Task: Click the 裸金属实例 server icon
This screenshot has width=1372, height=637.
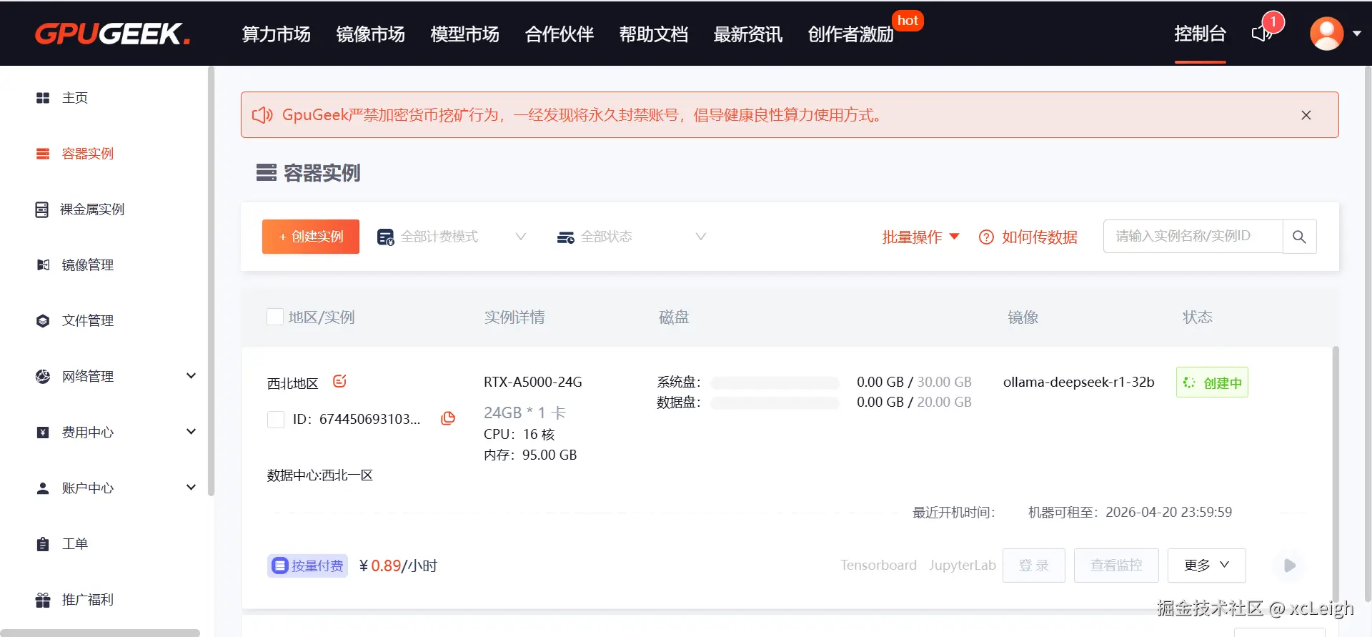Action: pos(42,209)
